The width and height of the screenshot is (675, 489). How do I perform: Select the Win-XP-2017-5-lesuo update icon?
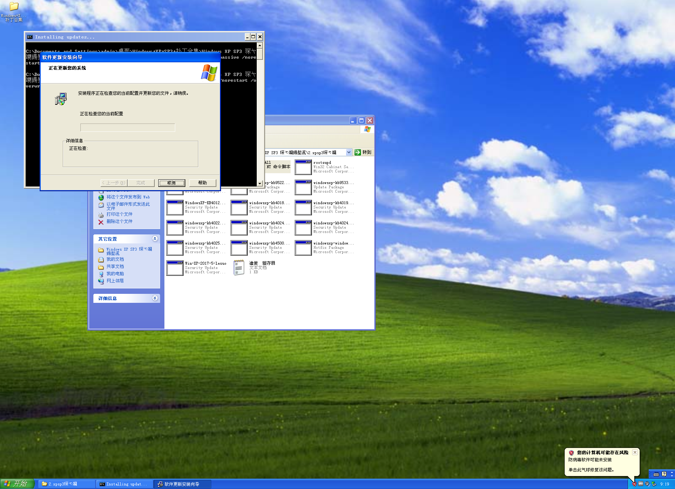pos(175,268)
